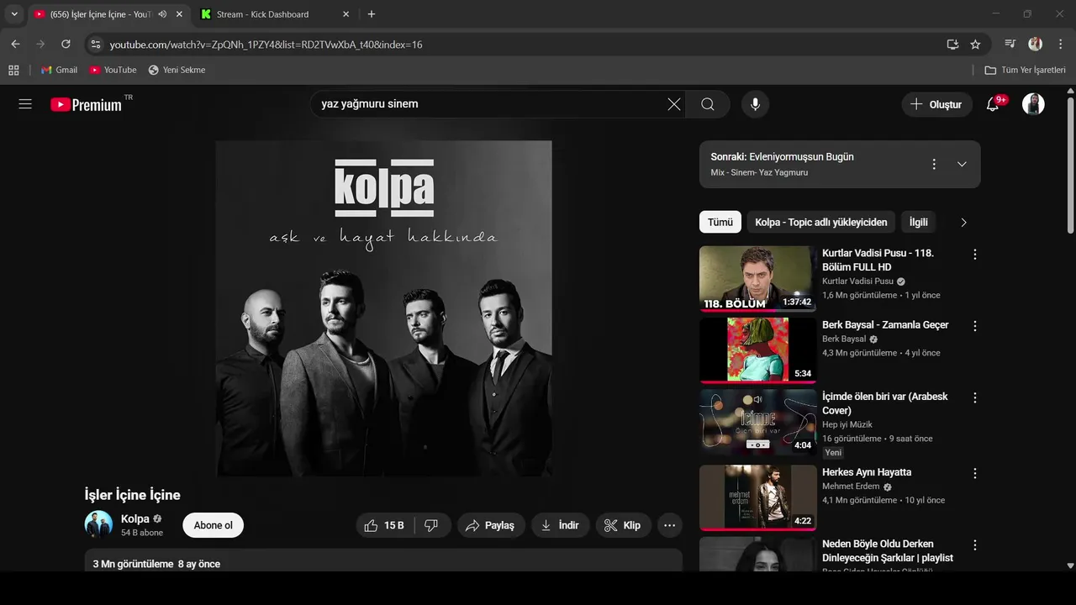Open options for Herkes Aynı Hayatta
1076x605 pixels.
pos(975,473)
